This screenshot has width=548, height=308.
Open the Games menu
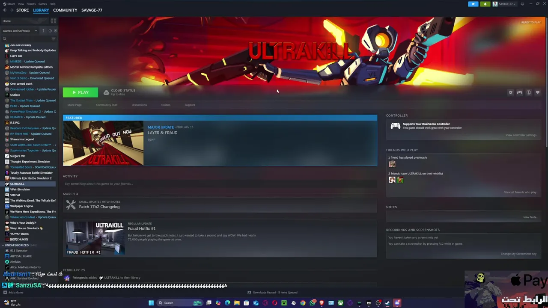pyautogui.click(x=42, y=4)
